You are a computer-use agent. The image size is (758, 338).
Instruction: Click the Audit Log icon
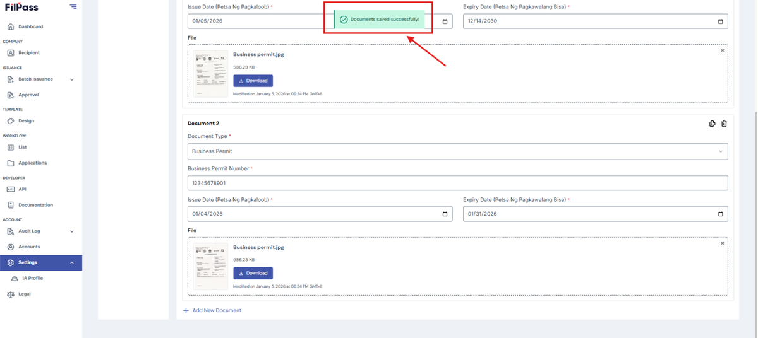tap(11, 231)
